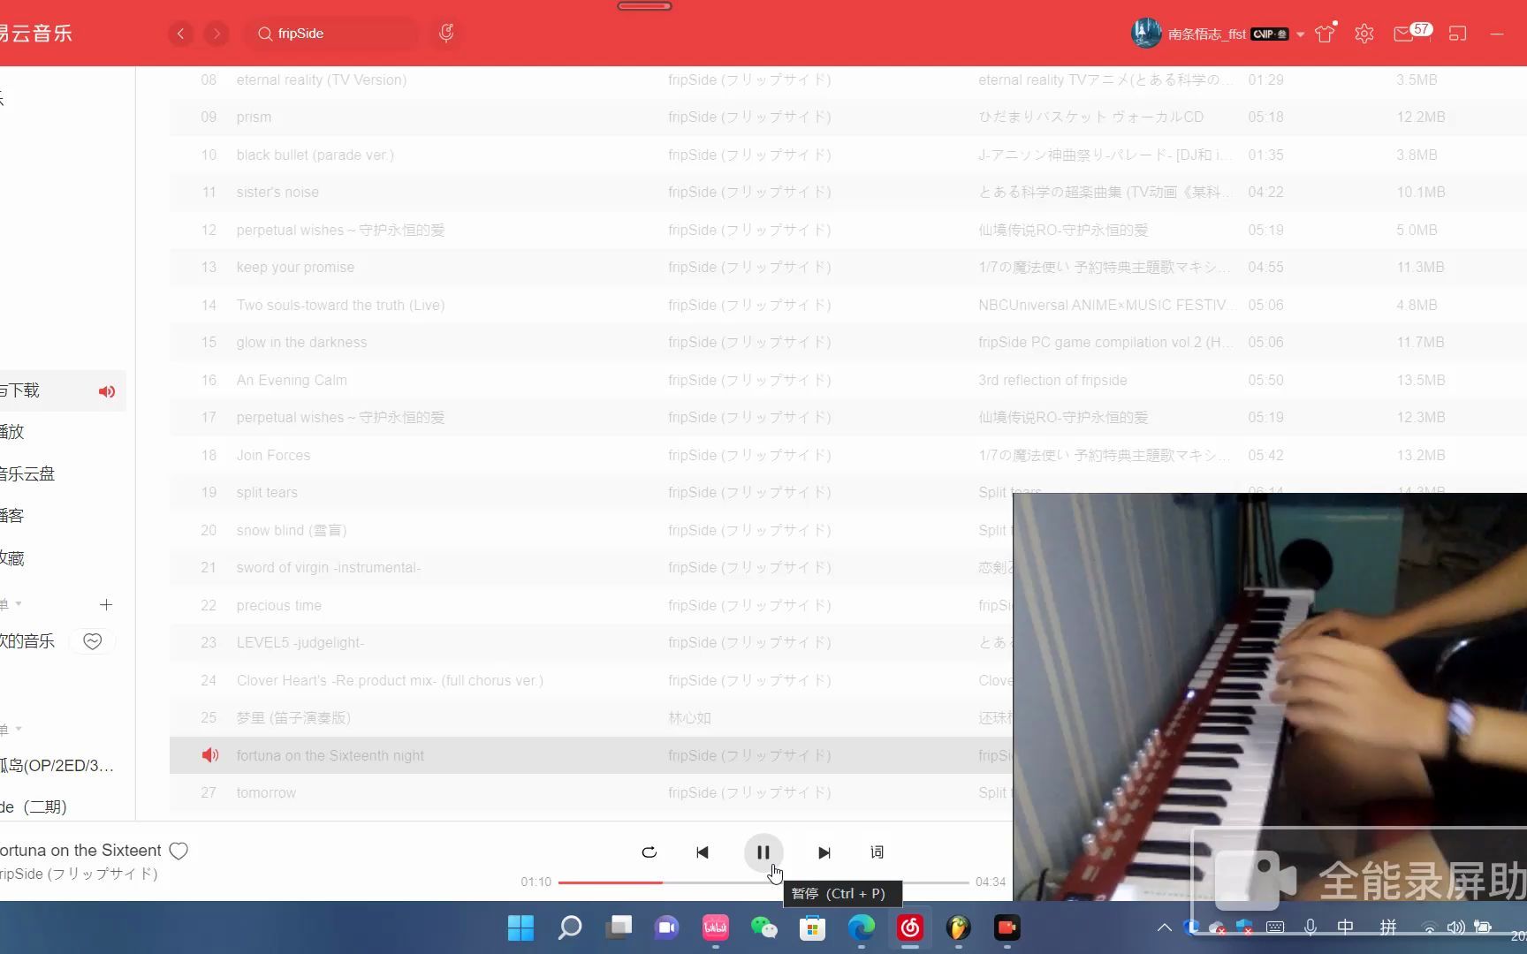The height and width of the screenshot is (954, 1527).
Task: Create a new playlist with plus icon
Action: [106, 605]
